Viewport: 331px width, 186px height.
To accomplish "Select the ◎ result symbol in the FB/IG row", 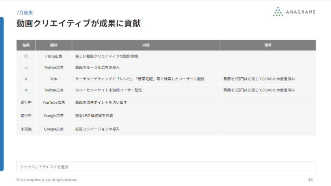I will coord(26,56).
